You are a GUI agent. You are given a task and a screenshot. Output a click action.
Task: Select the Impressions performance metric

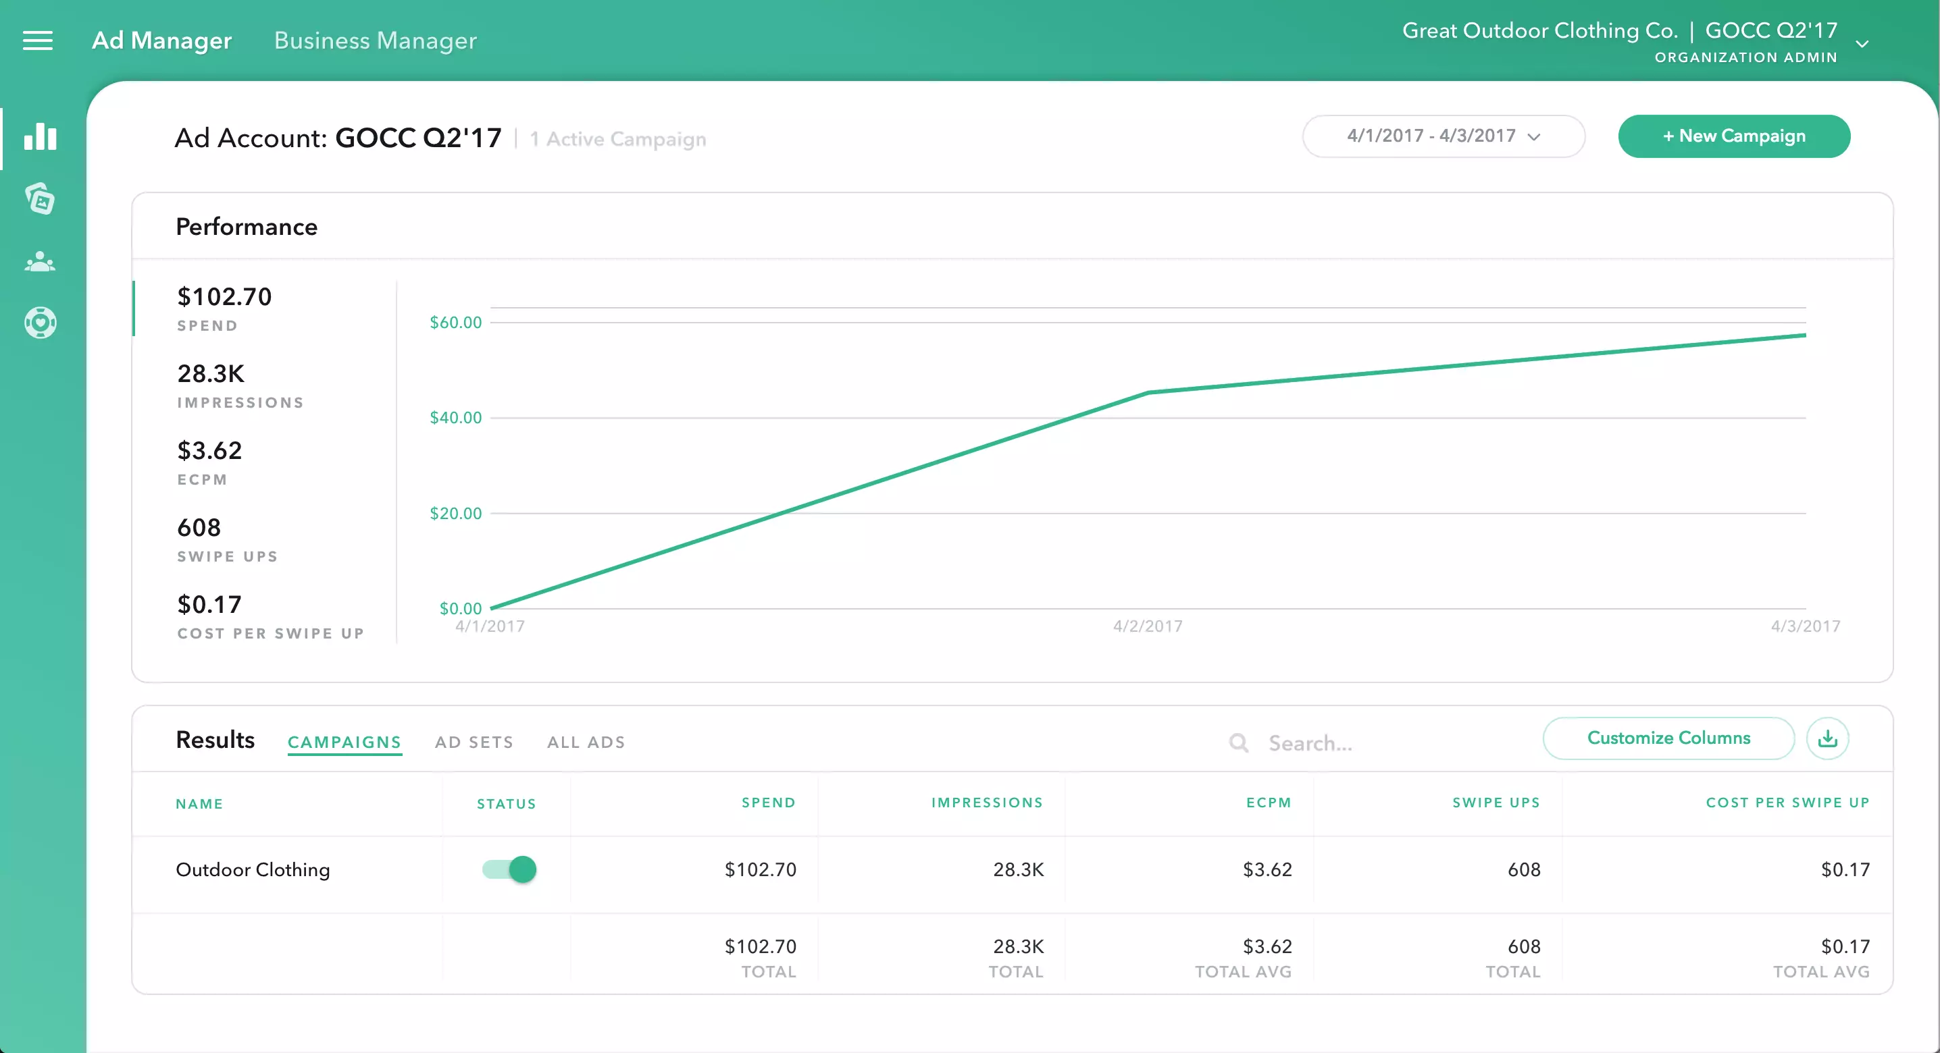point(240,385)
